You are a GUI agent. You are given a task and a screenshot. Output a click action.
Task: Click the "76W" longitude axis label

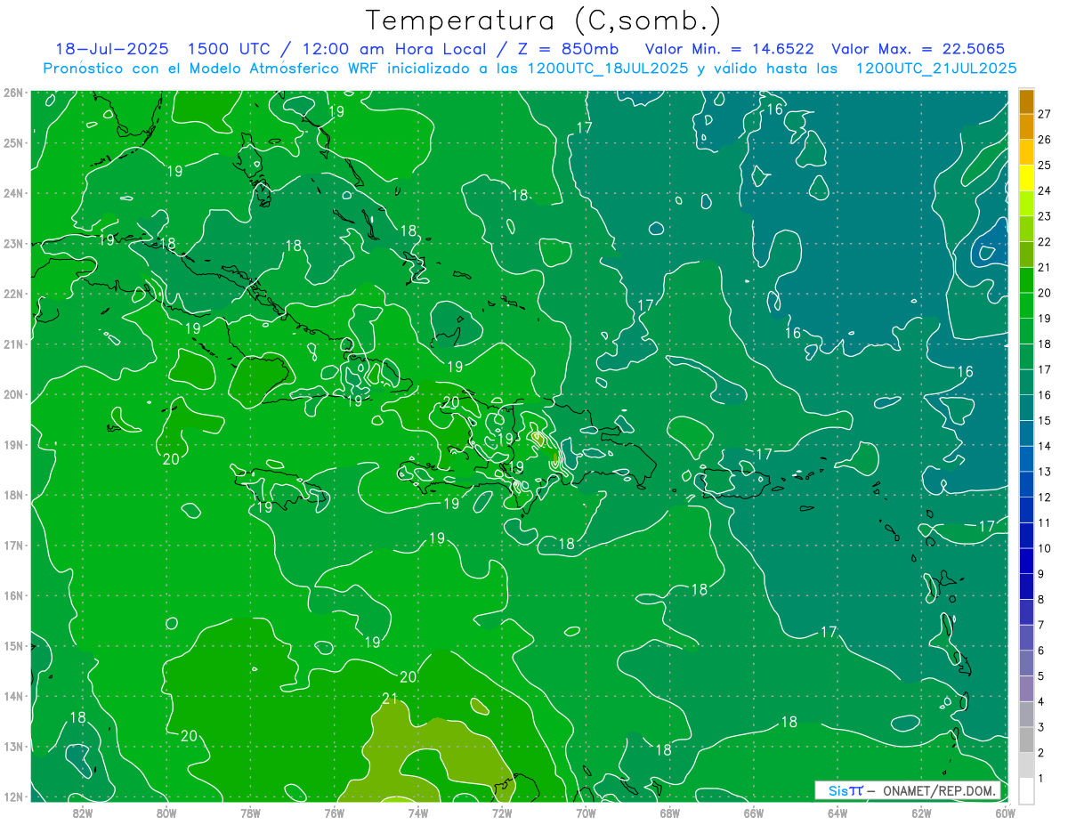coord(335,813)
